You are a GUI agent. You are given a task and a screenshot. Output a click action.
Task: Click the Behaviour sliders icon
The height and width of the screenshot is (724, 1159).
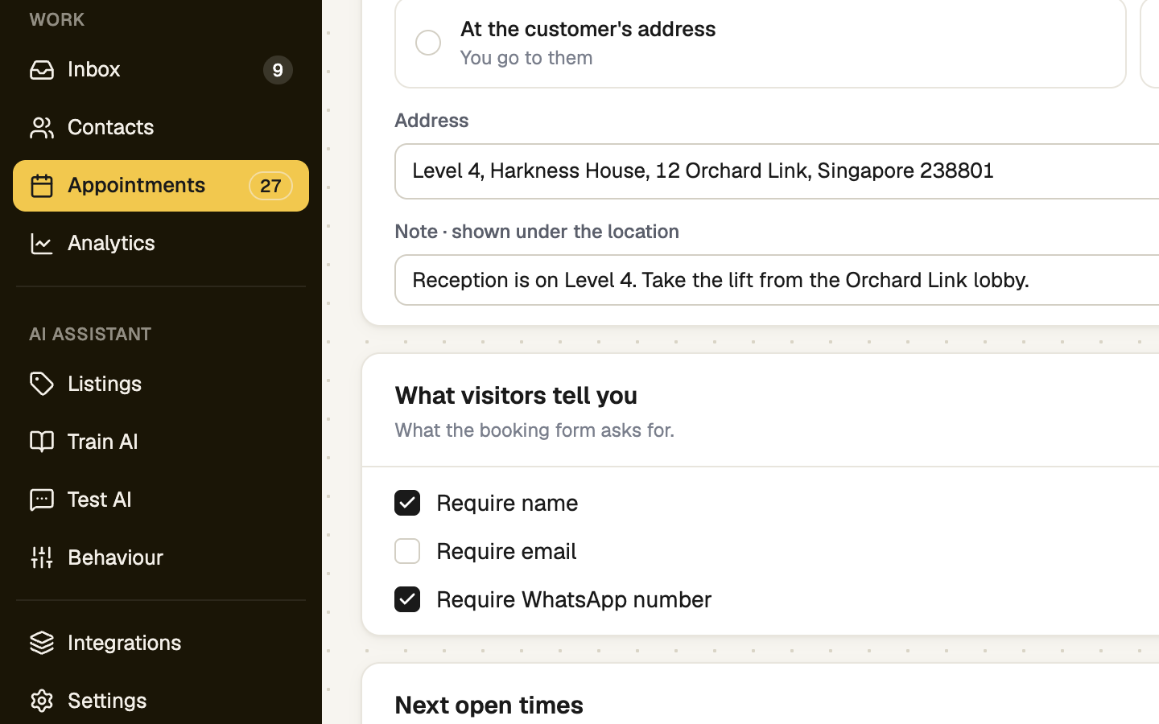(x=42, y=557)
